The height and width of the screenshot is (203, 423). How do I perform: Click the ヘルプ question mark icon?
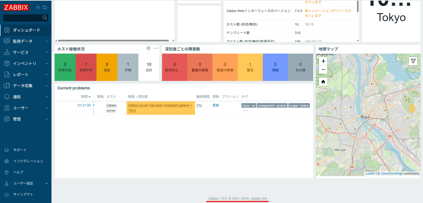pos(7,172)
